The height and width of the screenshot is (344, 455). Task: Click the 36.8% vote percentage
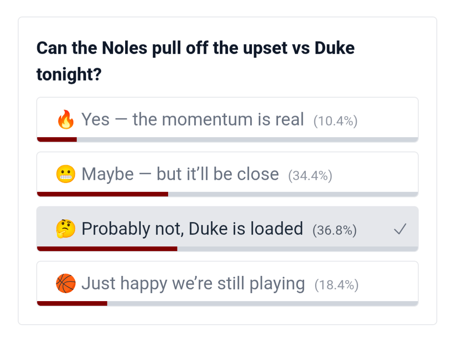335,230
